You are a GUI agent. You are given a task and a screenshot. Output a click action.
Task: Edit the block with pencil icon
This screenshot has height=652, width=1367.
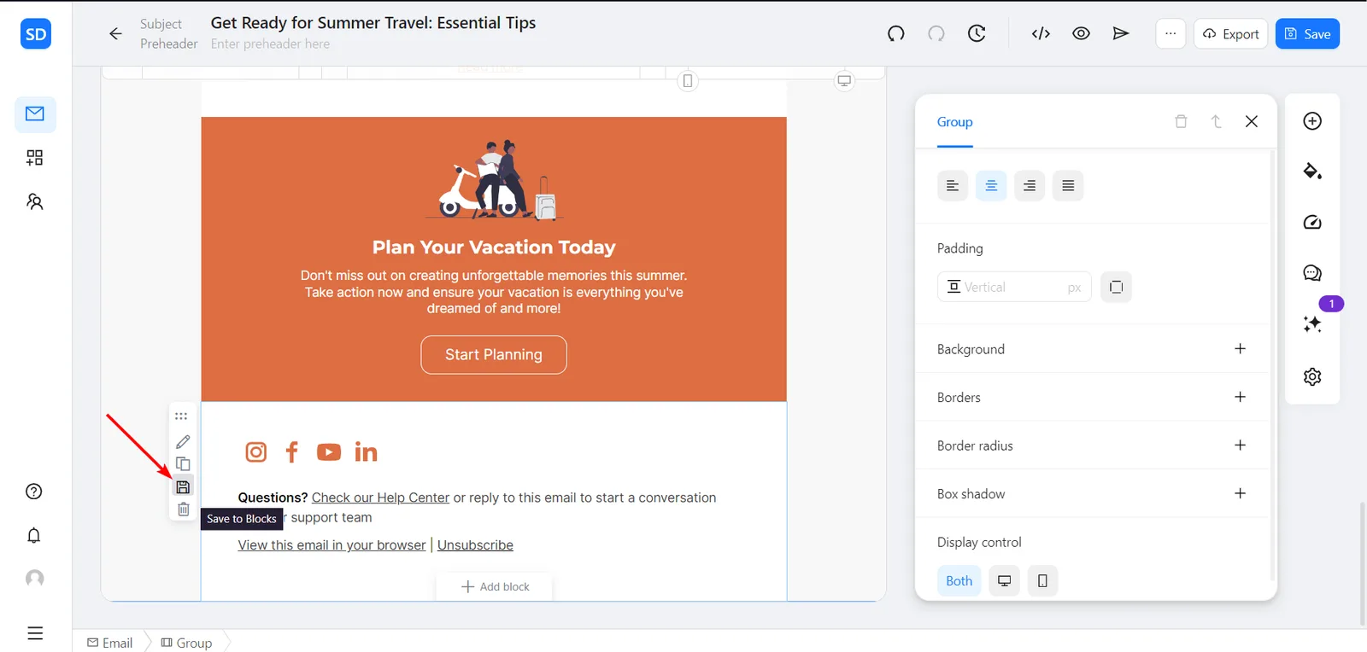[183, 441]
